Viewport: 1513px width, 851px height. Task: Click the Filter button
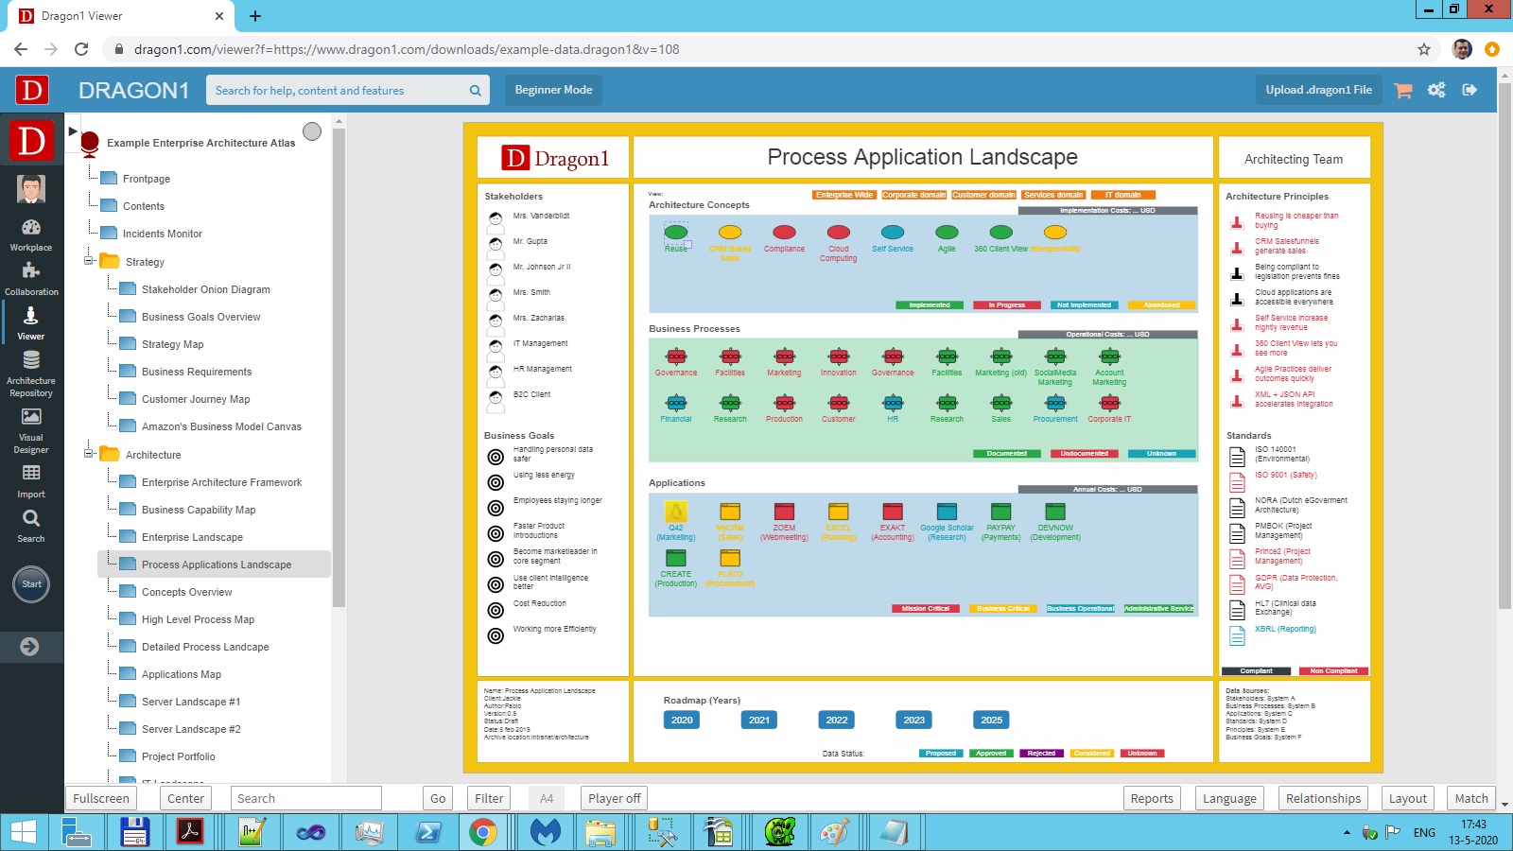click(x=489, y=798)
